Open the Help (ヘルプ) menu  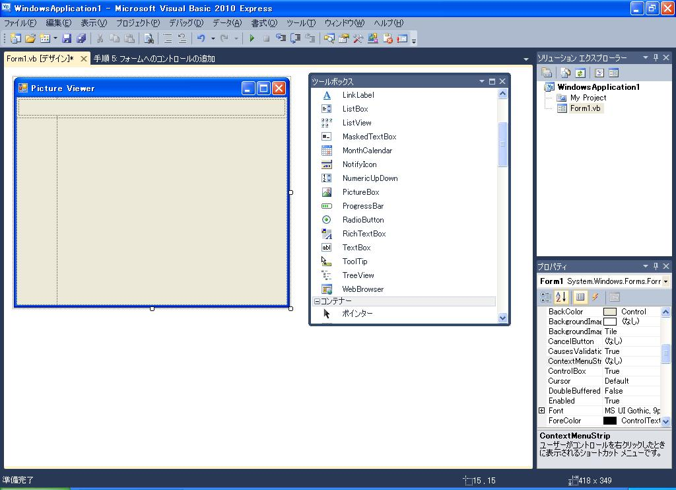pos(388,23)
